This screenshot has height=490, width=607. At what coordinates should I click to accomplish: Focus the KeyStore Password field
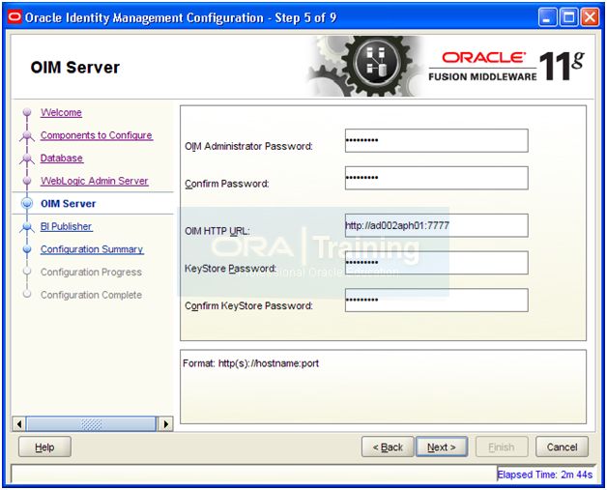[x=436, y=263]
